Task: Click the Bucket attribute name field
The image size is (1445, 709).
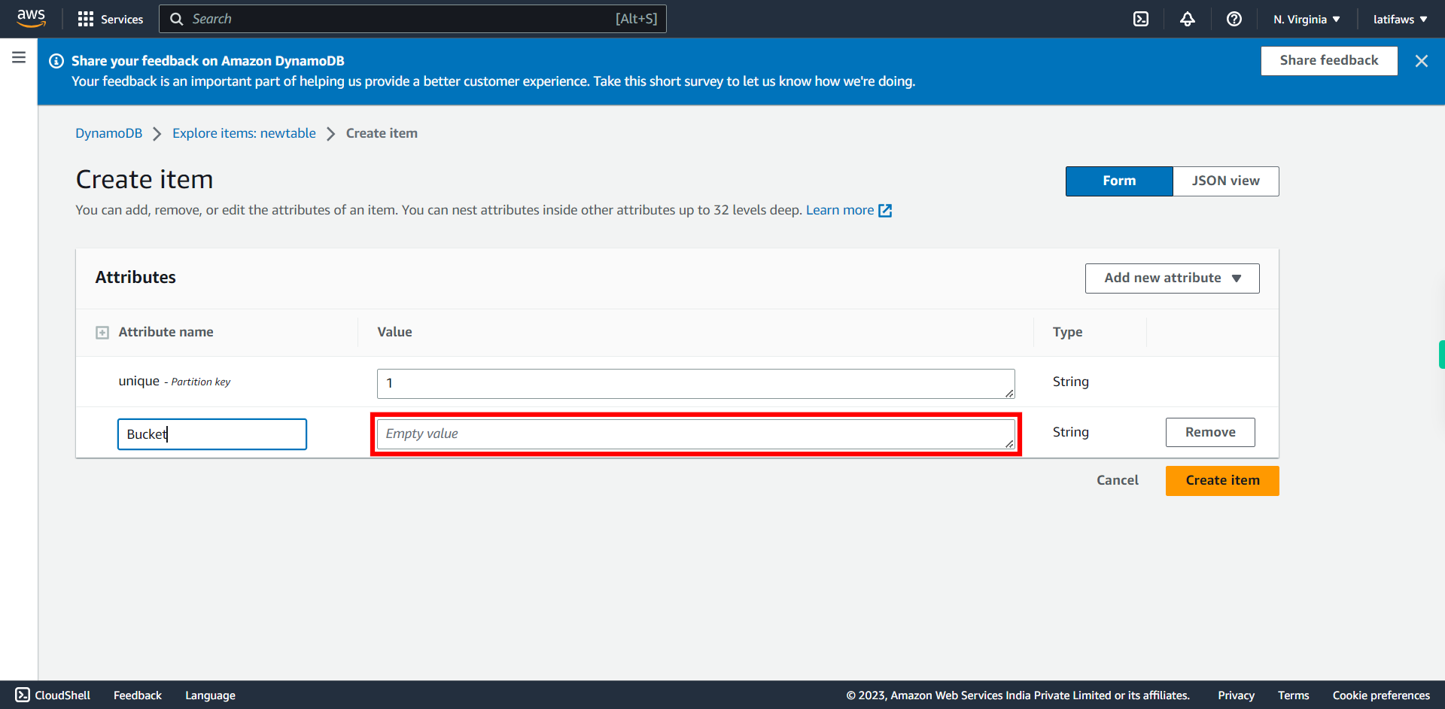Action: 212,434
